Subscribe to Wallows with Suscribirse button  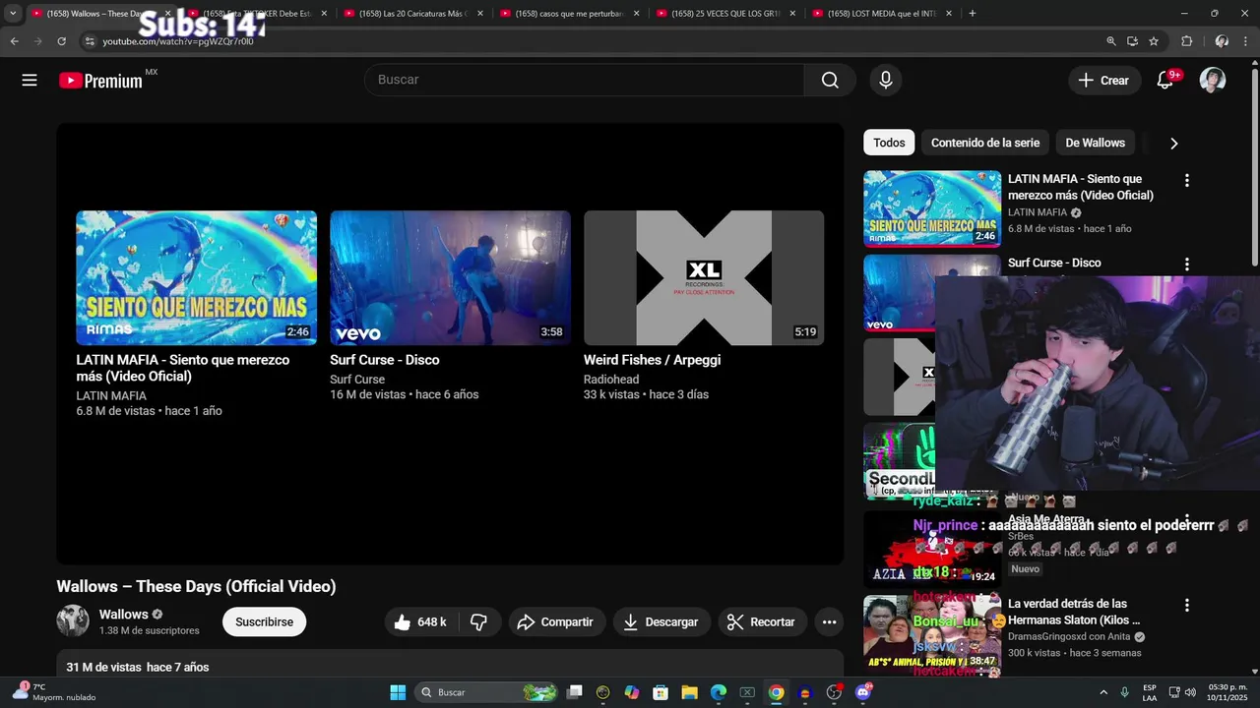coord(264,621)
